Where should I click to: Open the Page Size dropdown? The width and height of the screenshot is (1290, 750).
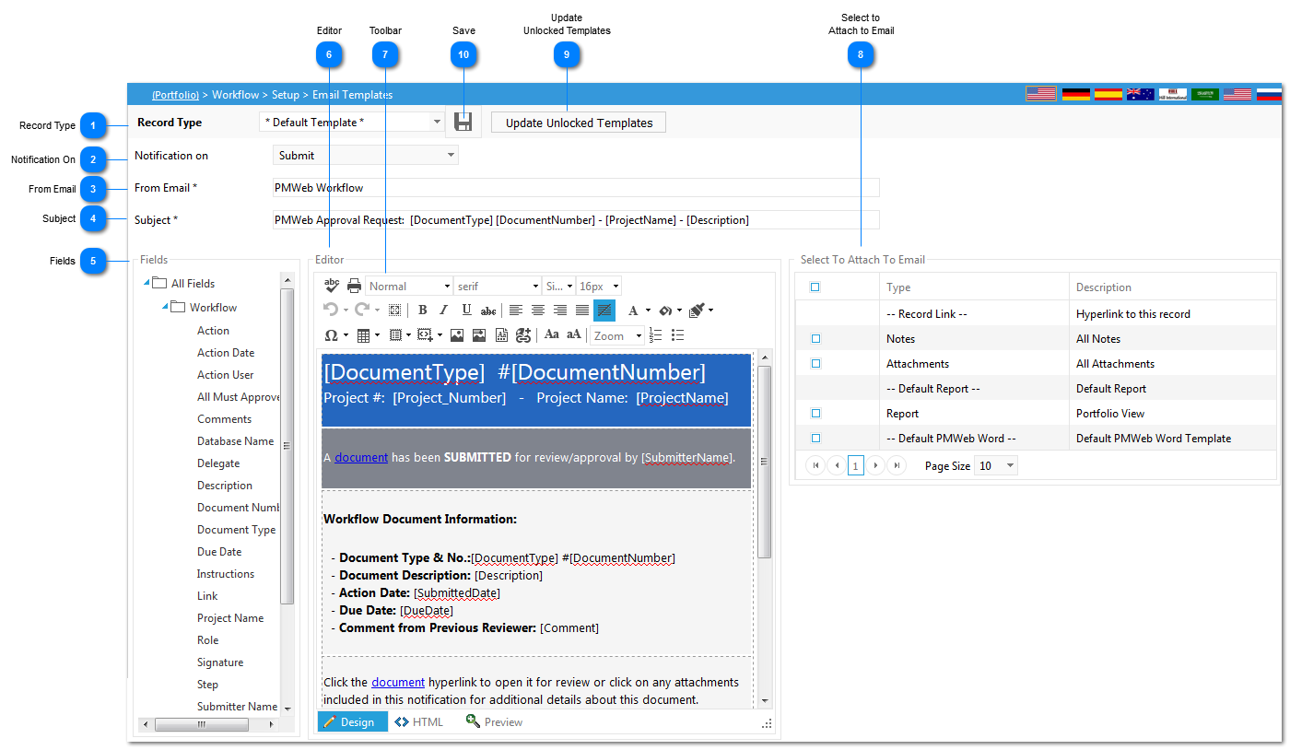pyautogui.click(x=996, y=466)
